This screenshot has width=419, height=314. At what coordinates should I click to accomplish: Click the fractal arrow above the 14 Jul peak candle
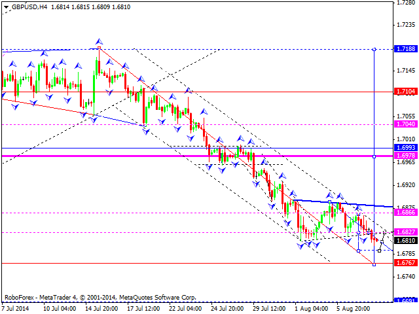click(98, 41)
